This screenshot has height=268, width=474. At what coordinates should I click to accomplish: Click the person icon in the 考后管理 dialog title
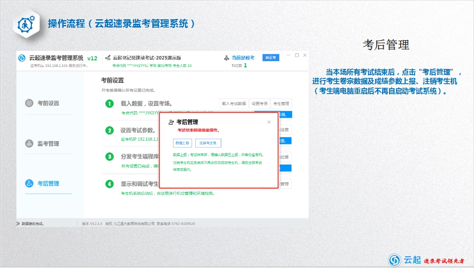coord(171,122)
